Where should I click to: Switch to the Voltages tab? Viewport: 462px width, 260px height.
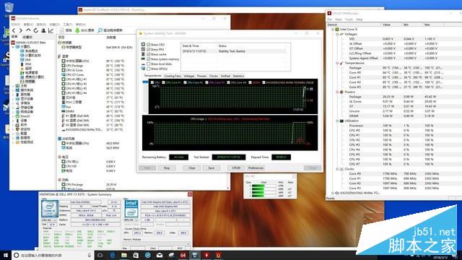tap(189, 76)
